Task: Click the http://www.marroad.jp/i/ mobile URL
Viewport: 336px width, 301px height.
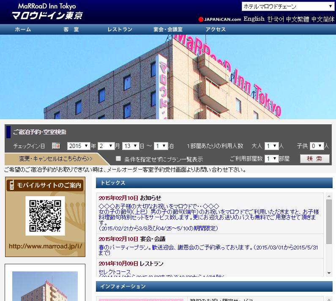Action: [45, 246]
